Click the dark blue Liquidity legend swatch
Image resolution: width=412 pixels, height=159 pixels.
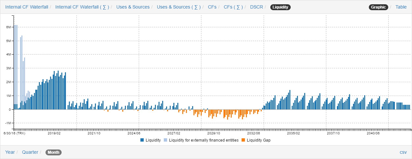coord(142,140)
